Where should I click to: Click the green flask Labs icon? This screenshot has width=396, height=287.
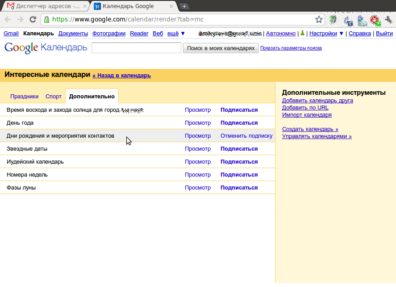302,33
